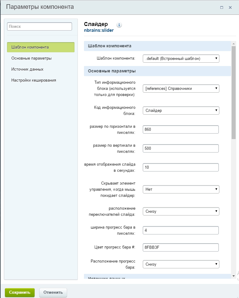Screen dimensions: 239x298
Task: Open the Шаблон компонента dropdown
Action: [181, 59]
